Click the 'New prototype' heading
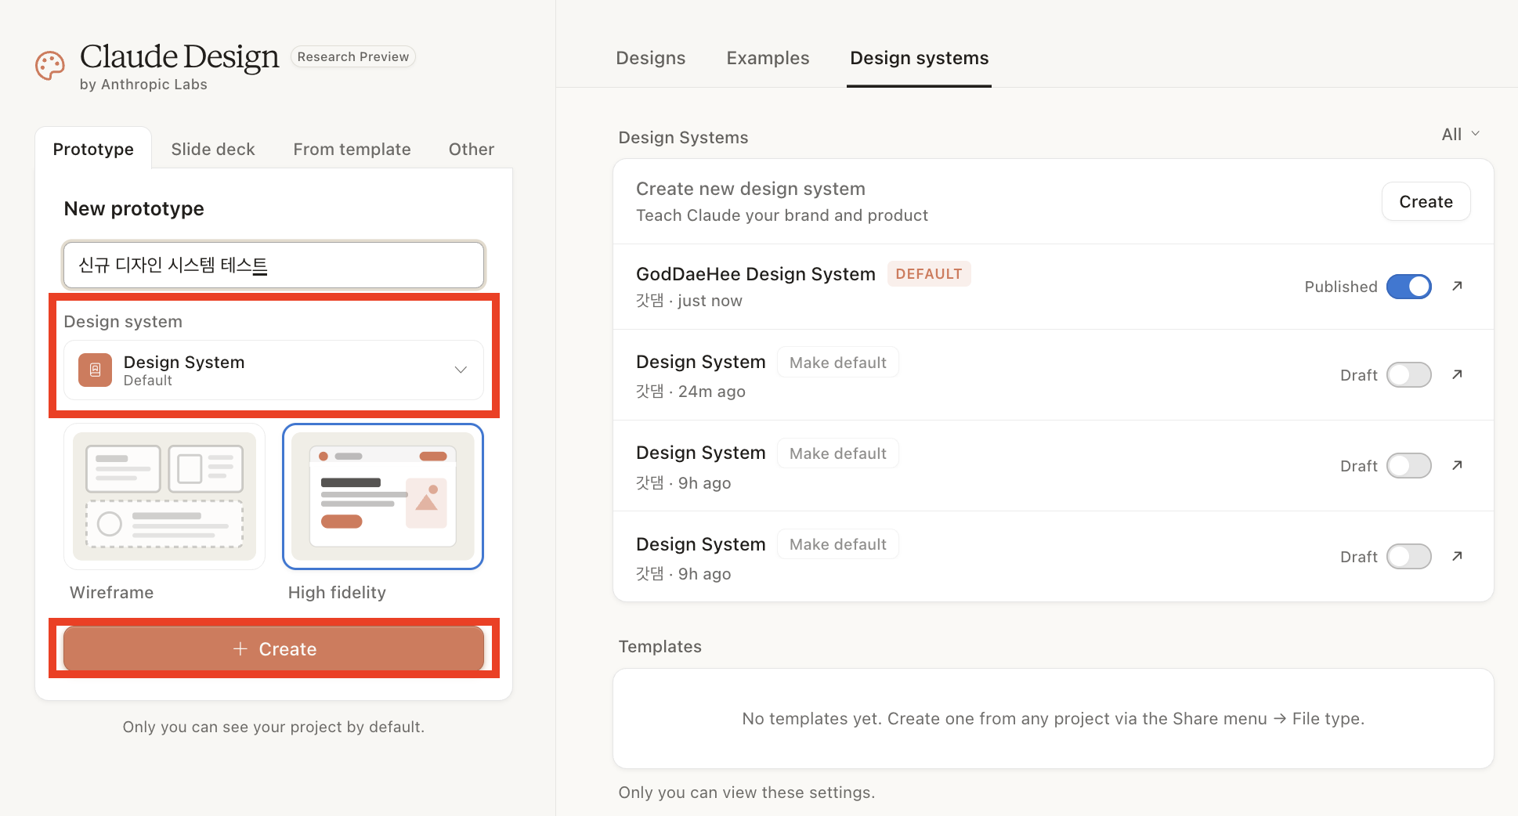Screen dimensions: 1518x816 click(134, 208)
